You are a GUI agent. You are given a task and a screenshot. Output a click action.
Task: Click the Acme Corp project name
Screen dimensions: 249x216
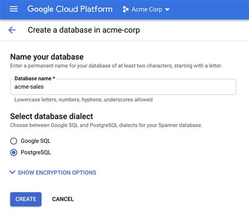147,9
